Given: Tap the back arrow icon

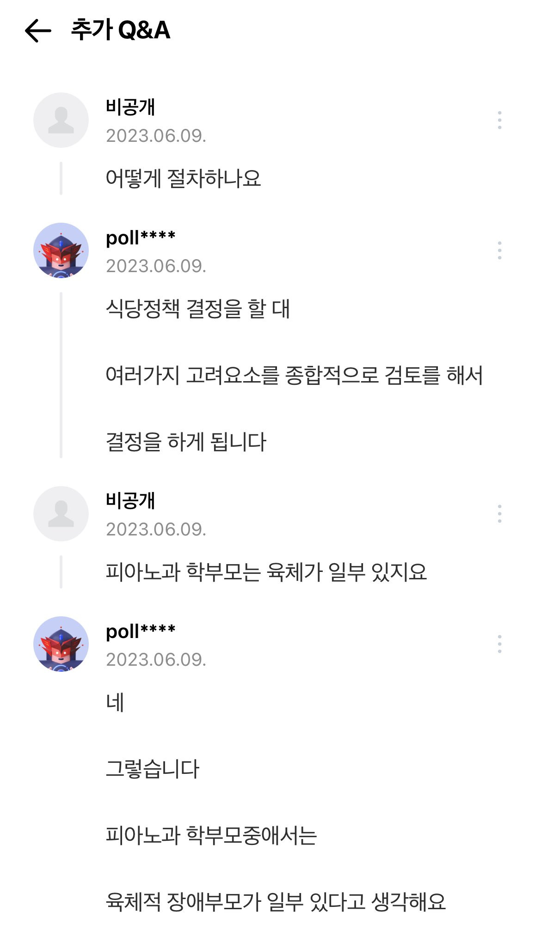Looking at the screenshot, I should (x=38, y=30).
